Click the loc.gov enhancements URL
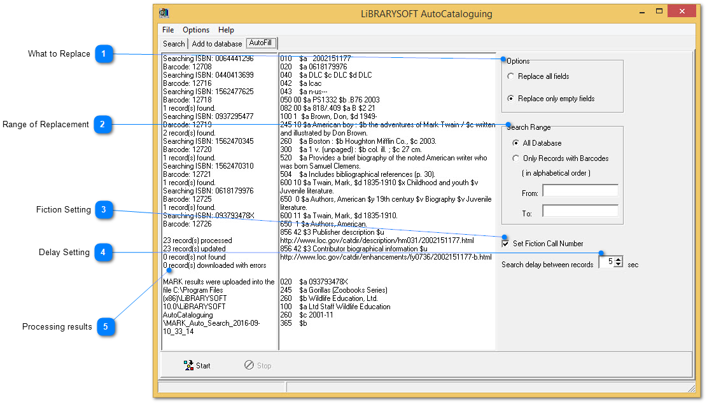 tap(386, 257)
